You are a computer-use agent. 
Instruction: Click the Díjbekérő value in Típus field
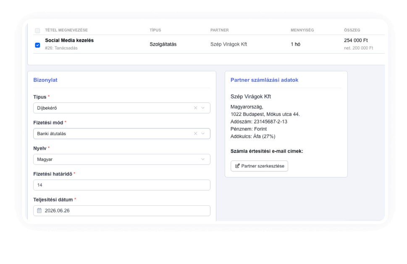coord(47,108)
